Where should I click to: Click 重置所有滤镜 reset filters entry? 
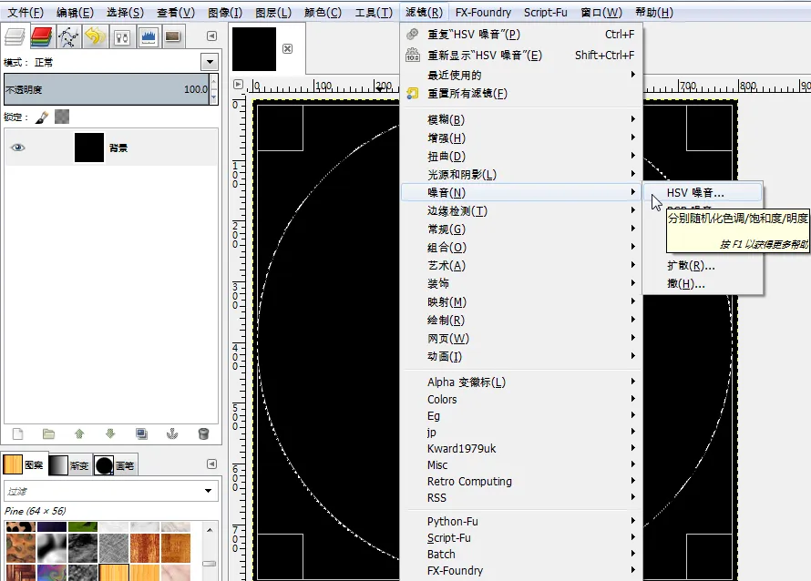tap(521, 94)
